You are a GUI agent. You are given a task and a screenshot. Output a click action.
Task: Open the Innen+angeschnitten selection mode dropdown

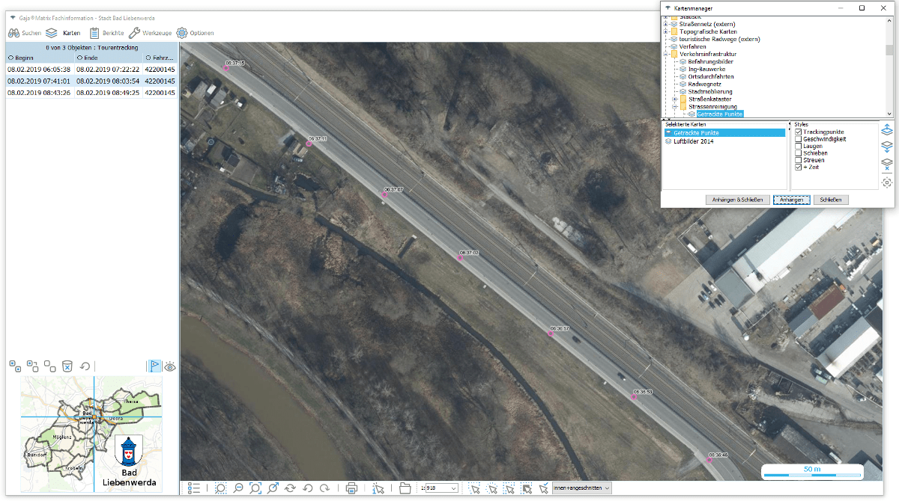click(607, 488)
